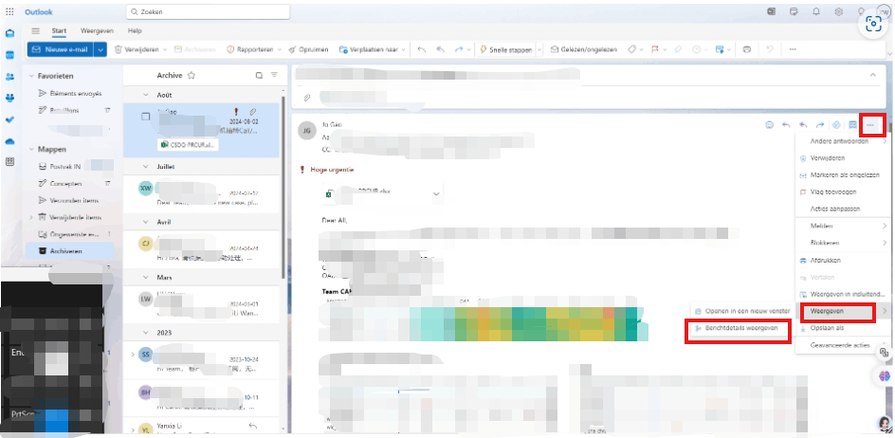Open OneDrive cloud icon in the left rail
895x438 pixels.
(9, 141)
